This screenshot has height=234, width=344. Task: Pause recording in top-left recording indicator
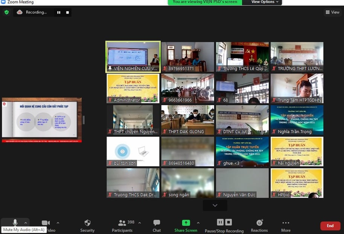pos(59,12)
